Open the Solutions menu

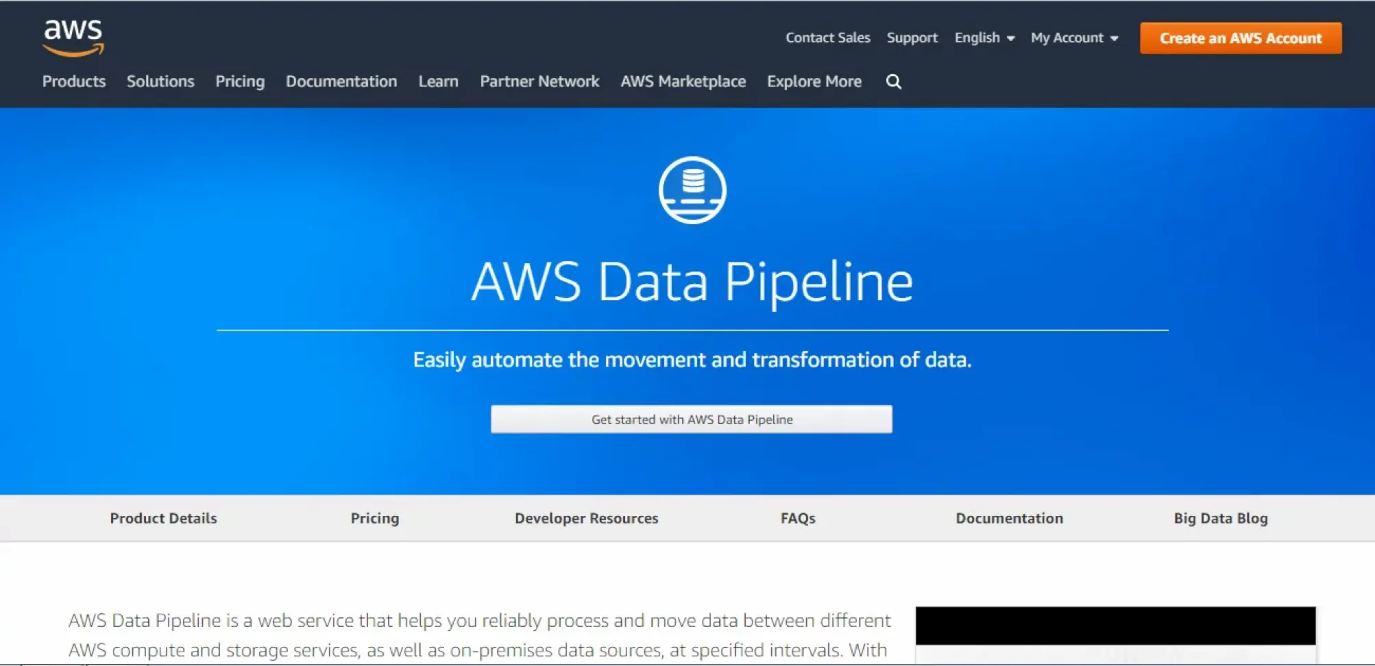[x=160, y=82]
